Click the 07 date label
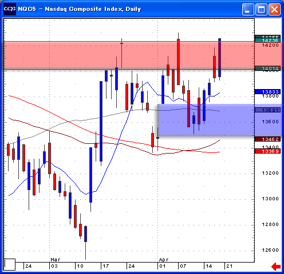This screenshot has width=284, height=274. click(x=183, y=266)
